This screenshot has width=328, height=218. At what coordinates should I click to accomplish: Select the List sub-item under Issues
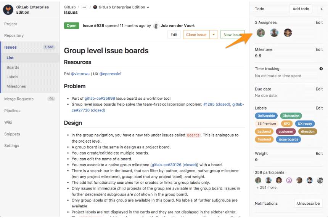tap(10, 58)
